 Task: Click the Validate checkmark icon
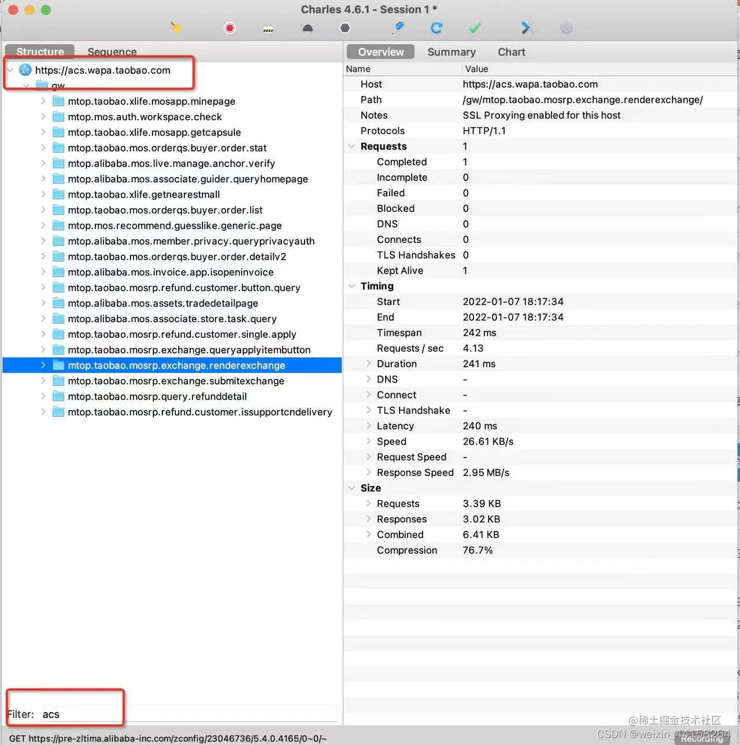click(x=475, y=28)
